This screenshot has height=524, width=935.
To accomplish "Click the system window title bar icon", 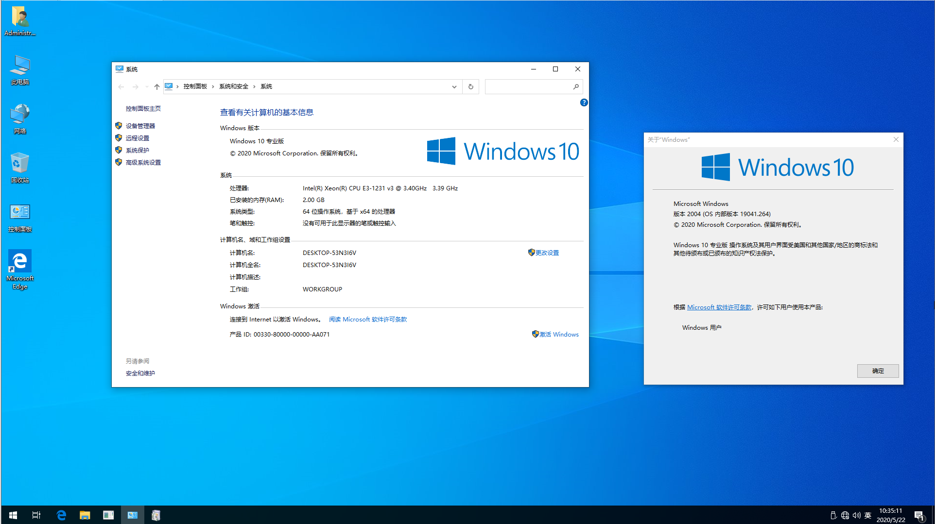I will (x=119, y=69).
